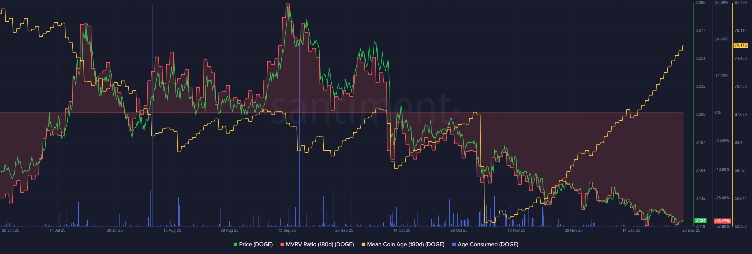Click the 0.299 price axis top label
Viewport: 752px width, 254px height.
(x=700, y=3)
